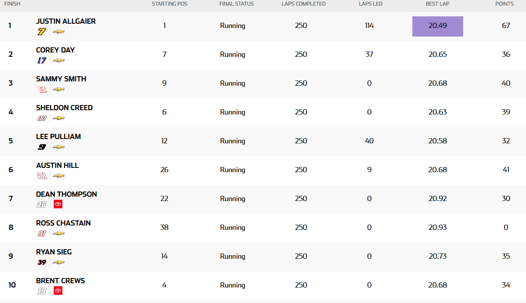Click the Toyota logo under Brent Crews
The image size is (526, 303).
pyautogui.click(x=58, y=291)
